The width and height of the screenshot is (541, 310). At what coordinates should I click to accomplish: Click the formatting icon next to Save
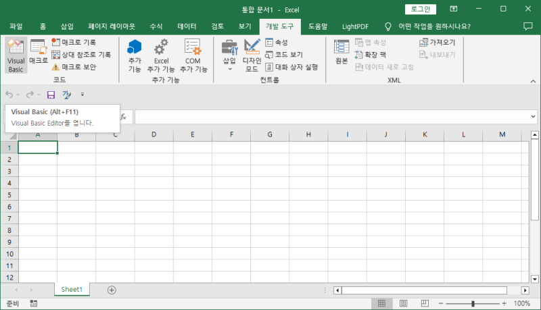point(66,95)
